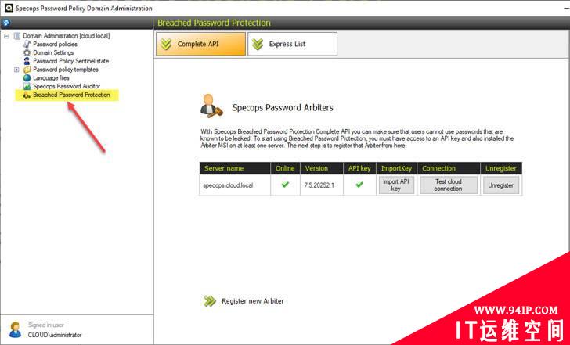Click the Connection column header
The image size is (570, 345).
[x=449, y=168]
